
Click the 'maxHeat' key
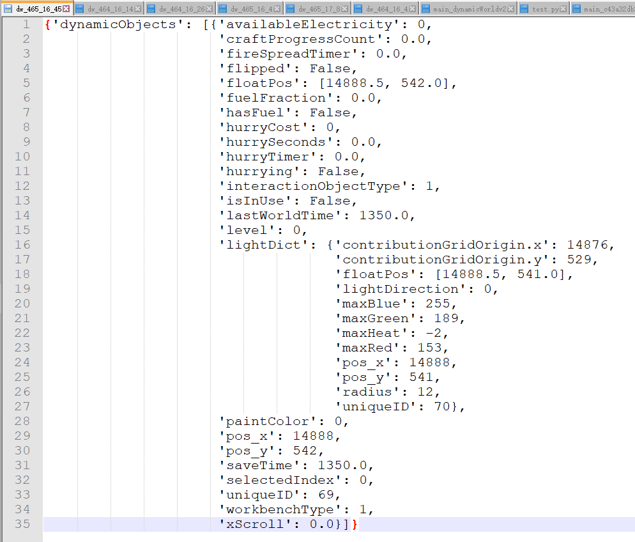(372, 334)
